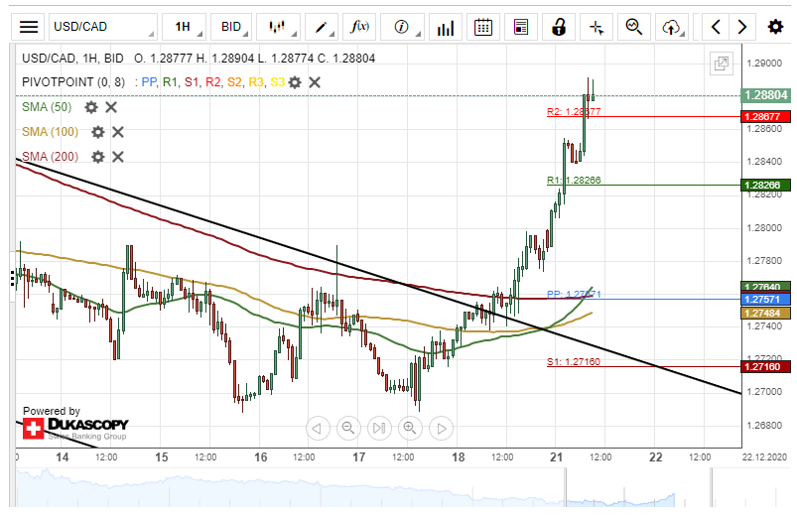Open the calendar icon
Image resolution: width=797 pixels, height=517 pixels.
pos(483,27)
